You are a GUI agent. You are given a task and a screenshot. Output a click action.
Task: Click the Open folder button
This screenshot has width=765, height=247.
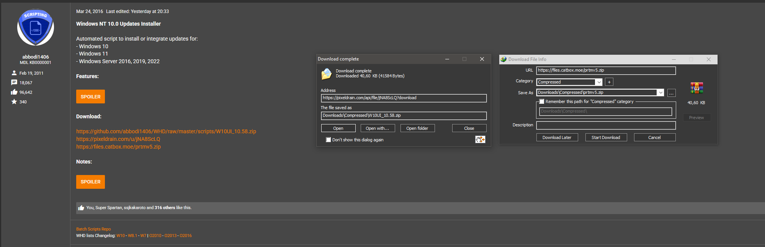[x=417, y=128]
